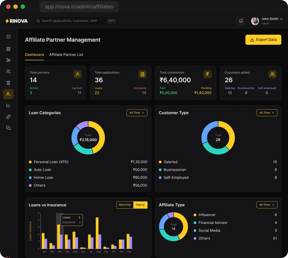The width and height of the screenshot is (288, 258).
Task: Open the users group icon in sidebar
Action: point(8,71)
